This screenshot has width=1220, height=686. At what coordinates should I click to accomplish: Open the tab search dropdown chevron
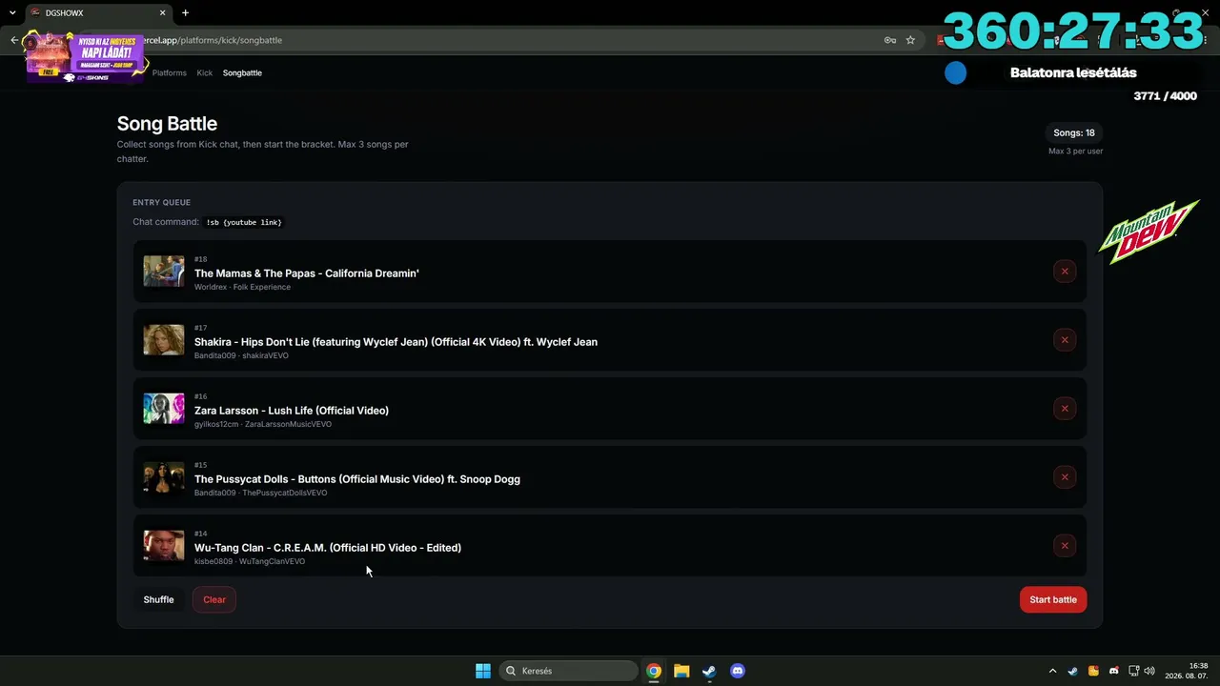pos(11,12)
